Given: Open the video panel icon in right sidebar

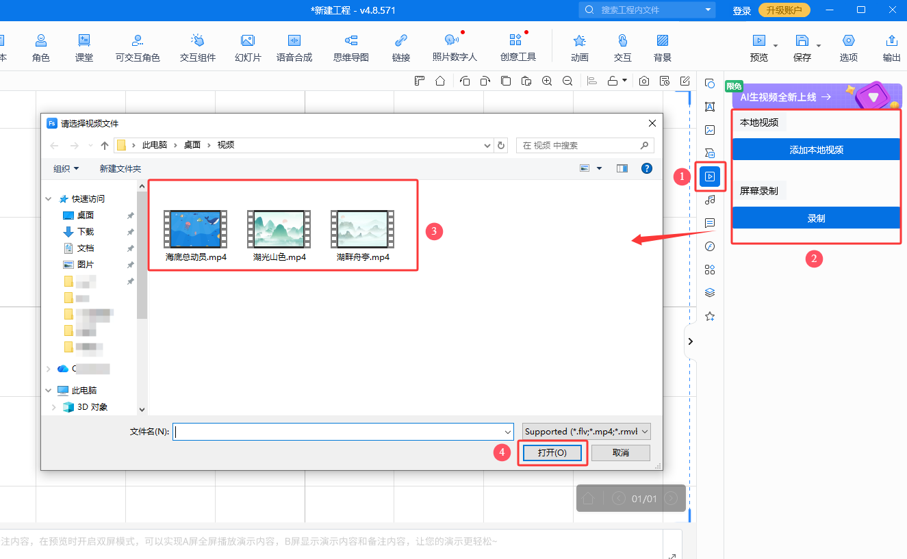Looking at the screenshot, I should (710, 177).
